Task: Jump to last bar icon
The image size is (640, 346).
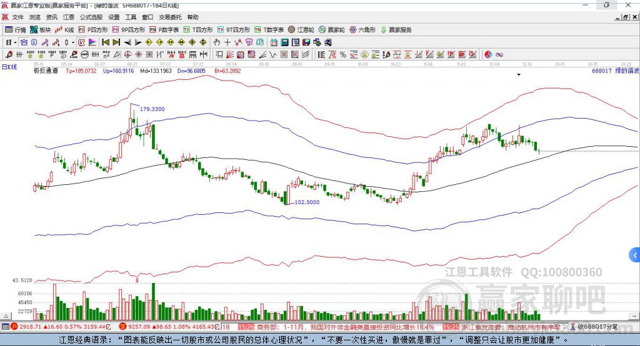Action: pos(116,42)
